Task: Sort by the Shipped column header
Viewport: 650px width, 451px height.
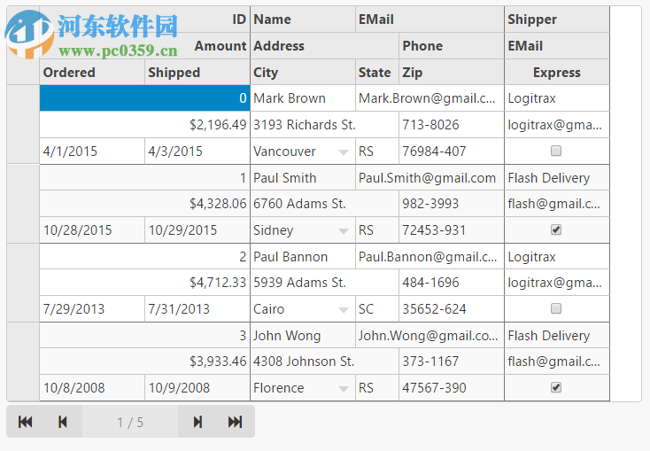Action: point(197,72)
